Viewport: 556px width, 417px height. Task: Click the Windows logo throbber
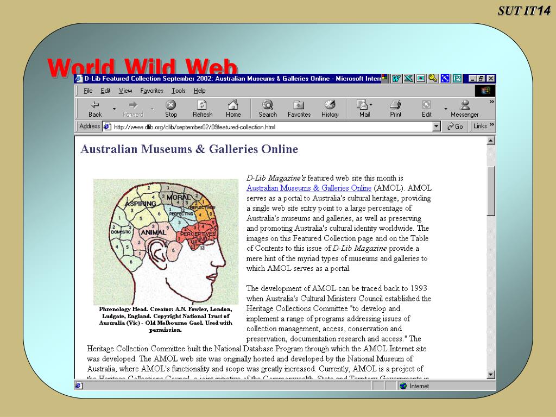pyautogui.click(x=485, y=91)
